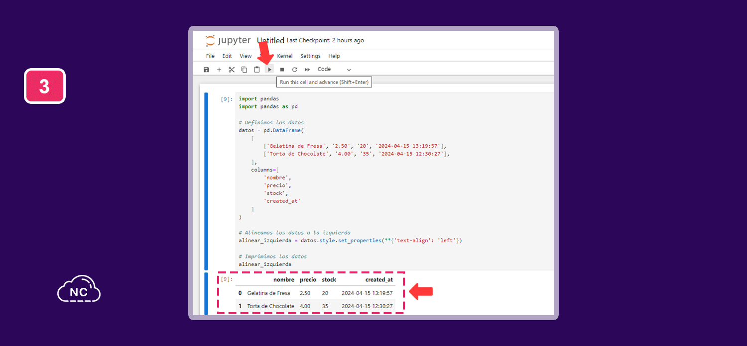Cut the selected cell with the scissors icon

pyautogui.click(x=232, y=70)
